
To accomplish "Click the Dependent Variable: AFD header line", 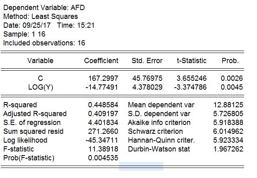I will (44, 8).
